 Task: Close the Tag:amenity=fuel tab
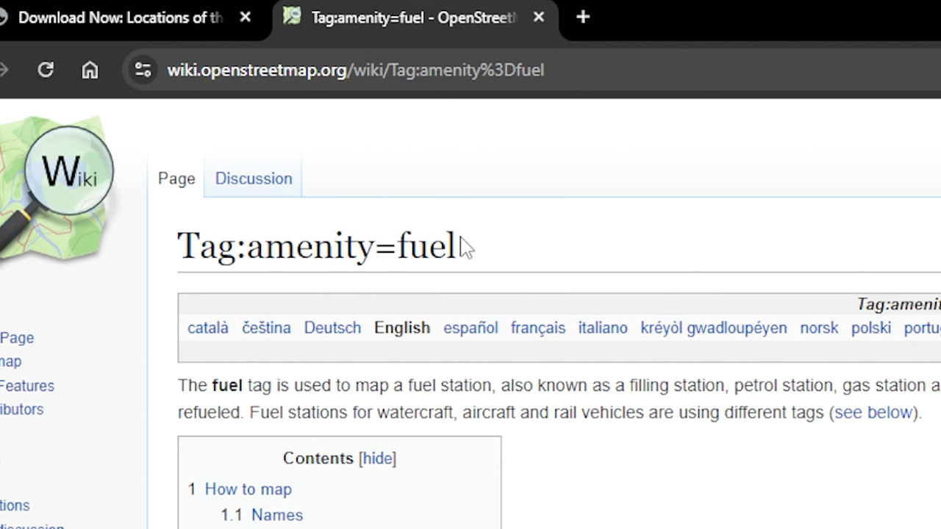(539, 17)
